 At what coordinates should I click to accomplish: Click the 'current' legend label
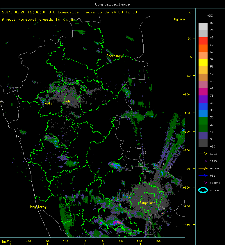tap(216, 190)
